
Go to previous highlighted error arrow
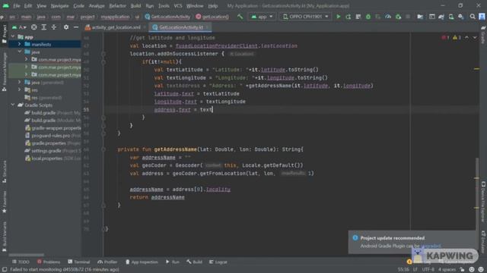pos(466,37)
